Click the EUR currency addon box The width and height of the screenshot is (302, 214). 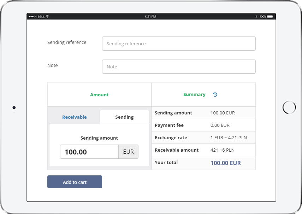click(x=128, y=152)
